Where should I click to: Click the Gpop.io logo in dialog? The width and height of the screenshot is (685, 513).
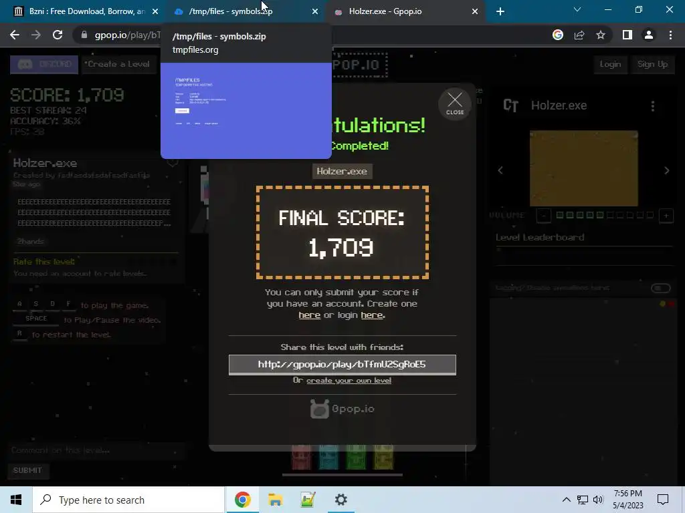point(342,409)
